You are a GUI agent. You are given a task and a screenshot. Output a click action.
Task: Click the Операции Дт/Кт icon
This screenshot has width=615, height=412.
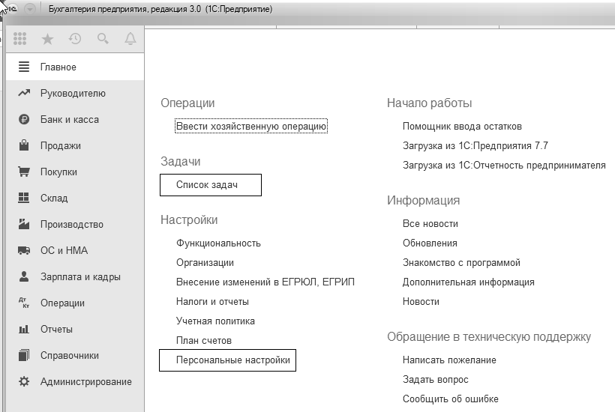pyautogui.click(x=24, y=303)
